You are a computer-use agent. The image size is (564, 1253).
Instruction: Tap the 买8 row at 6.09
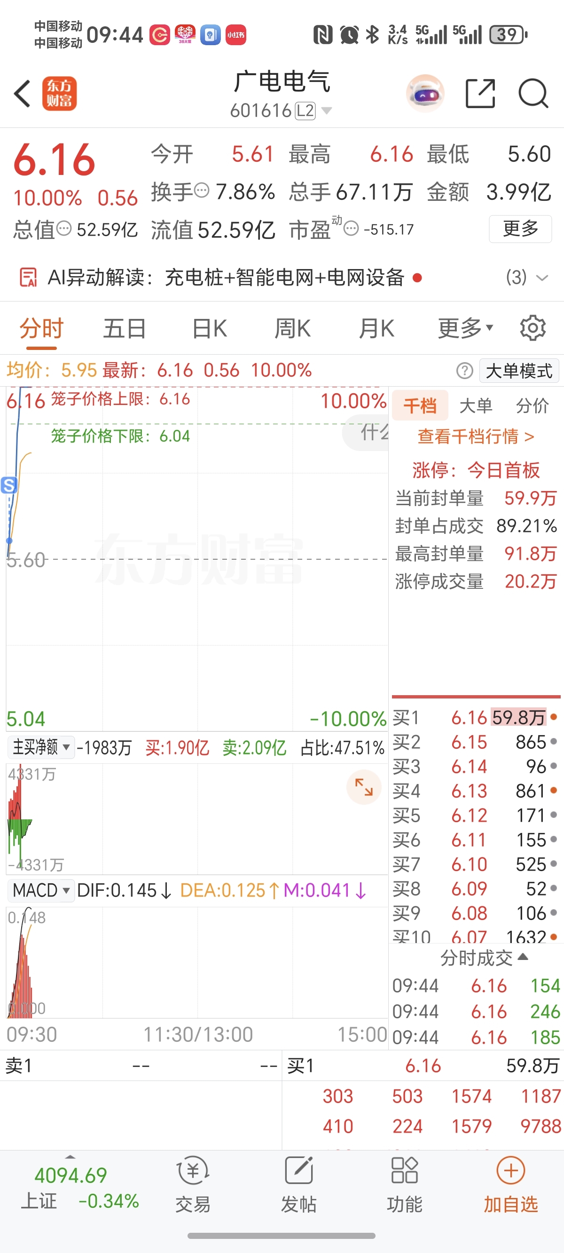tap(476, 888)
